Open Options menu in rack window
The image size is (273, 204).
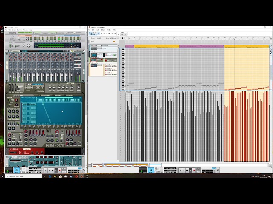coord(19,30)
